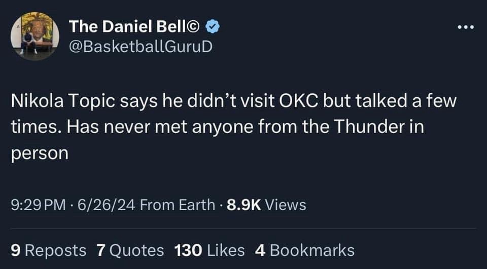Click the 4 Bookmarks count

click(304, 250)
